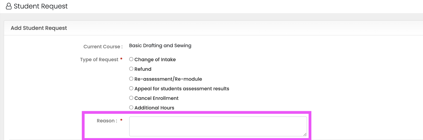The height and width of the screenshot is (140, 423).
Task: Click the Basic Drafting and Sewing course text
Action: (160, 46)
